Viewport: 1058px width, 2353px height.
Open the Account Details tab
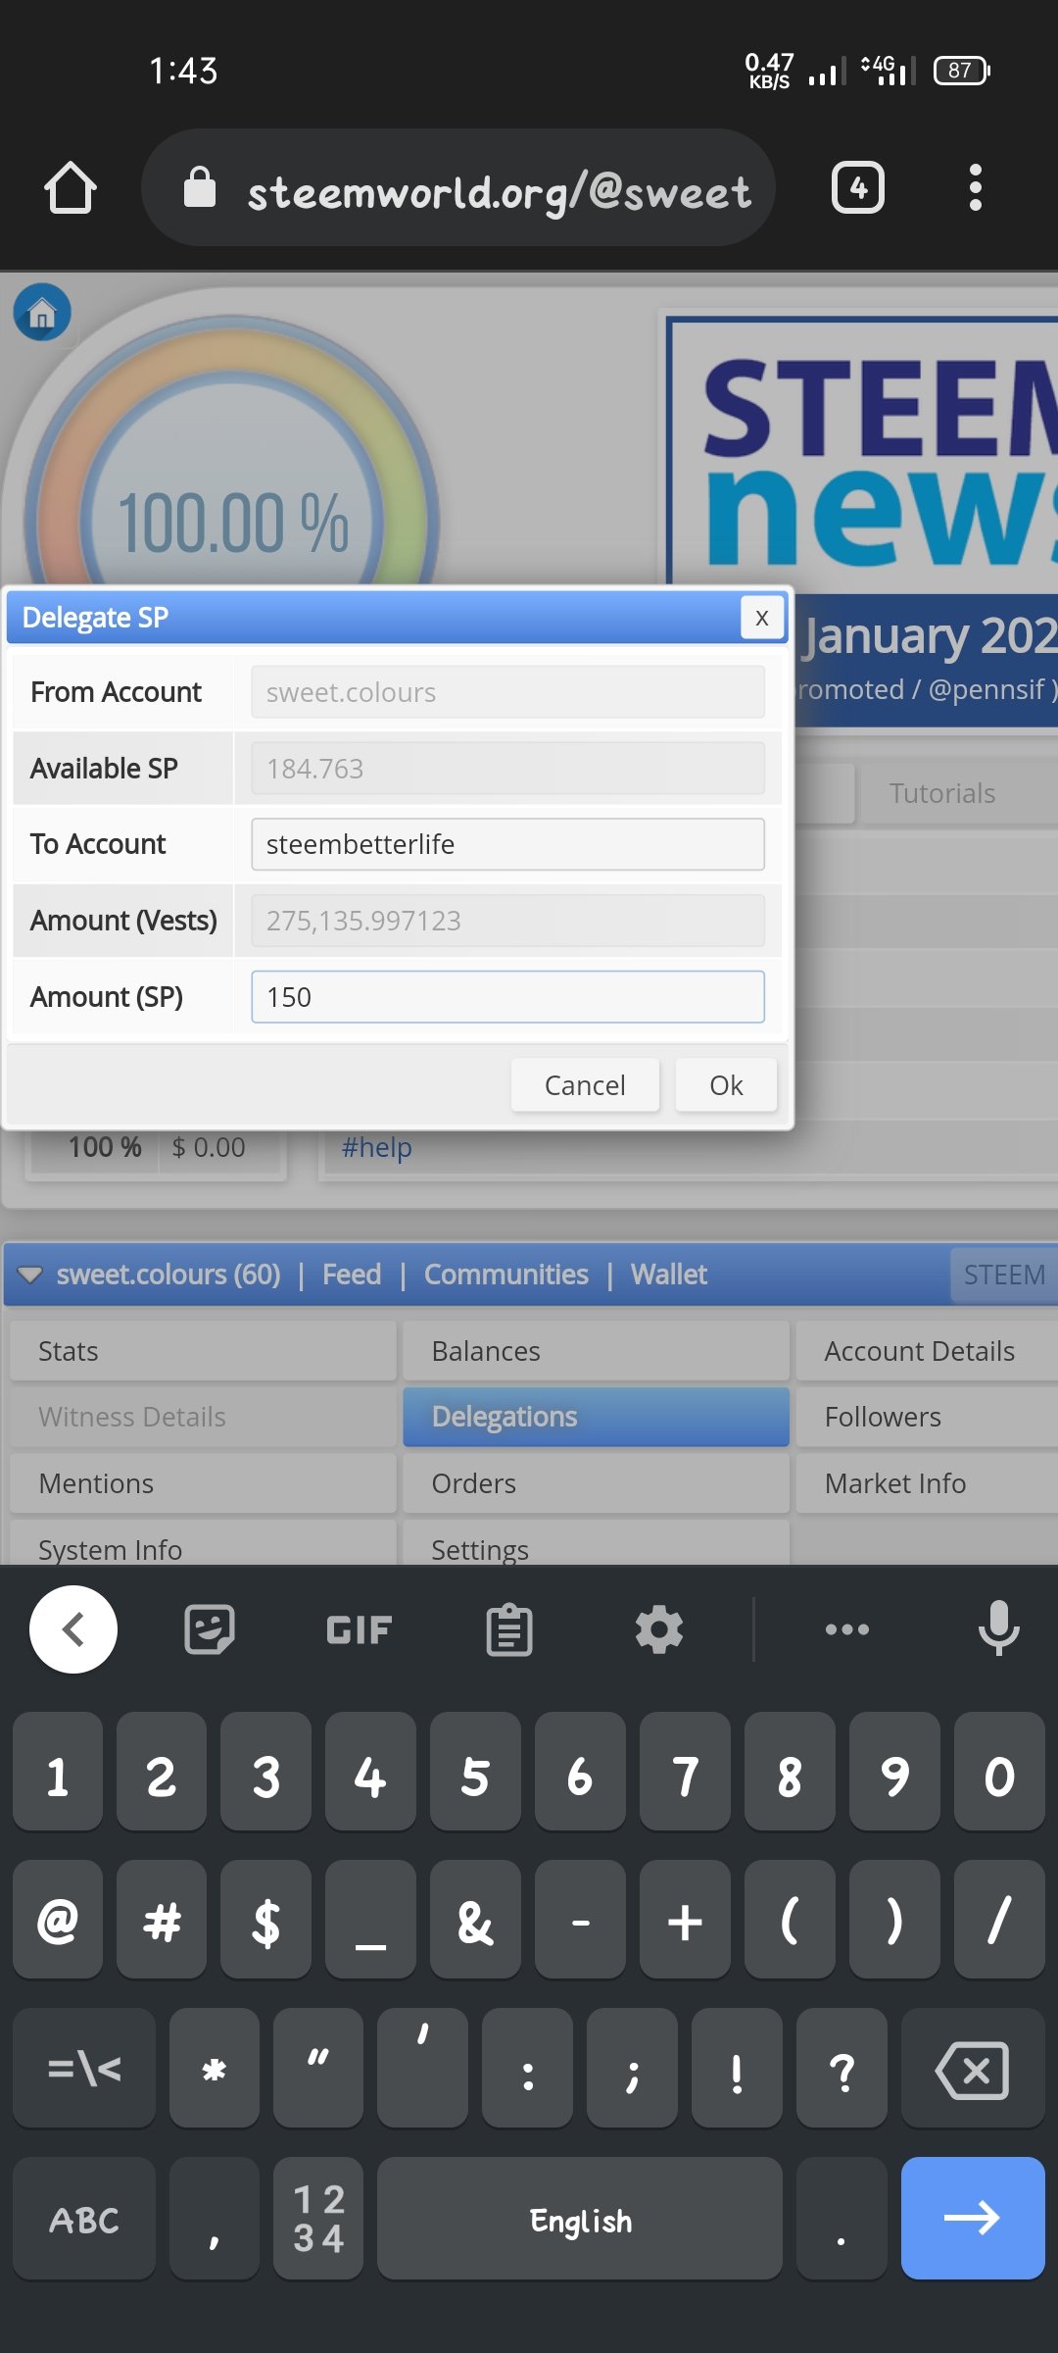(927, 1351)
